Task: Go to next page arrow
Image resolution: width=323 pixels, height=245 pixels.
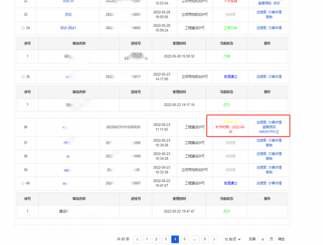Action: (214, 239)
